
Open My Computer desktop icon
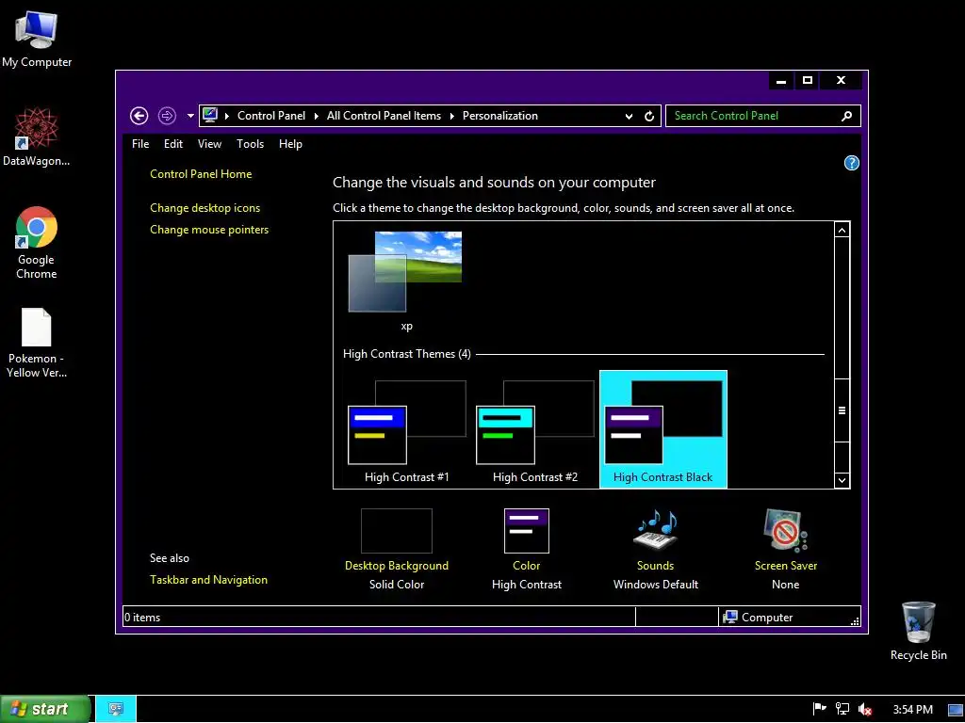(x=37, y=40)
